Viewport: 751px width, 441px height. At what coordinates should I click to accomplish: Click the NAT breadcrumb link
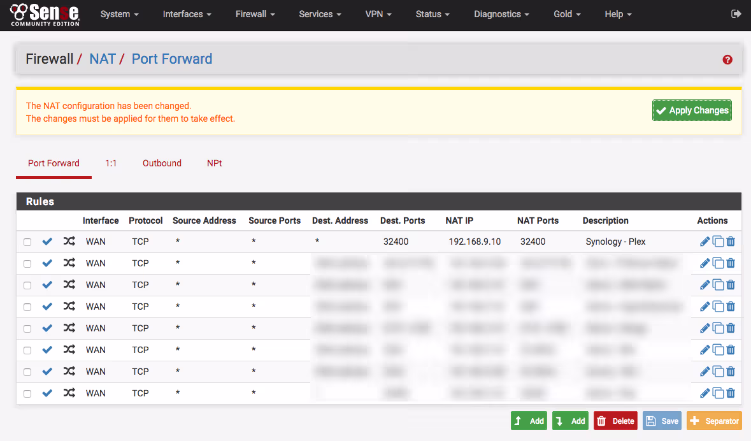point(102,59)
